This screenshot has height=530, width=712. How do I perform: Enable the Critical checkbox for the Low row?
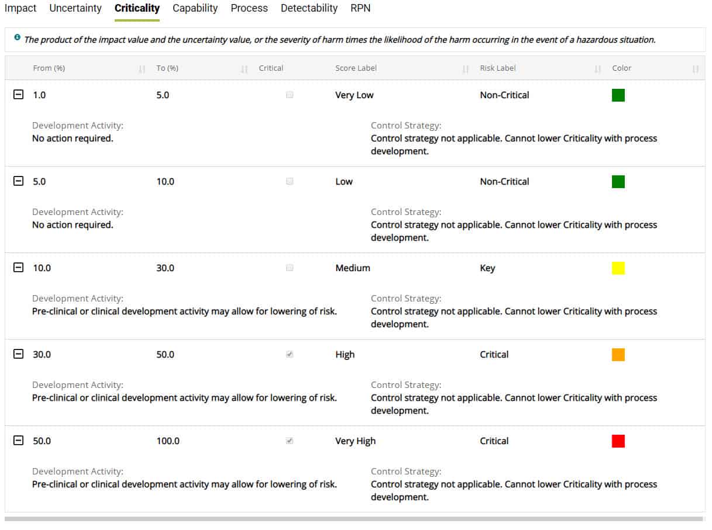coord(289,181)
